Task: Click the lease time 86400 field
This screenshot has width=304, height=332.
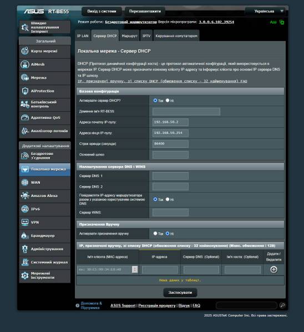Action: coord(170,144)
